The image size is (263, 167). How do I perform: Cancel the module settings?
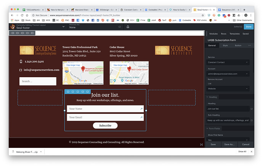245,144
